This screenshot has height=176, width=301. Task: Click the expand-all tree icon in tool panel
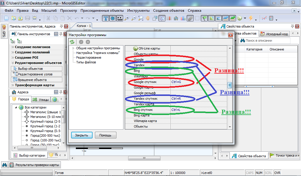12,41
